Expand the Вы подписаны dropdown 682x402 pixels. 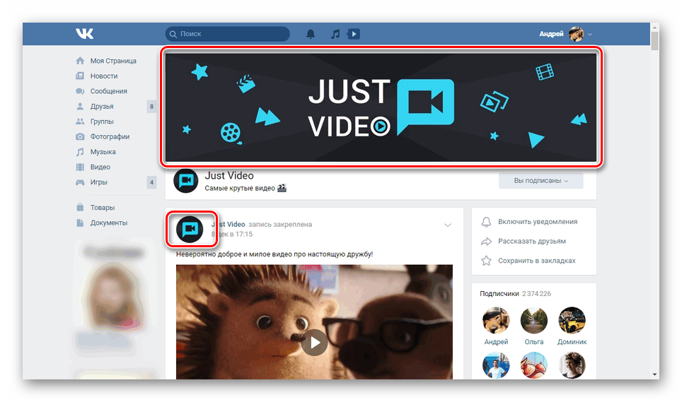(x=541, y=181)
